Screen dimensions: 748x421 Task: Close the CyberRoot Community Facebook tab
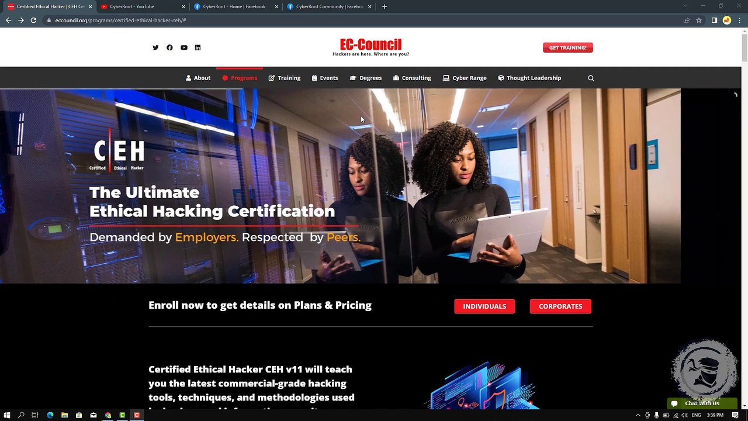tap(369, 6)
